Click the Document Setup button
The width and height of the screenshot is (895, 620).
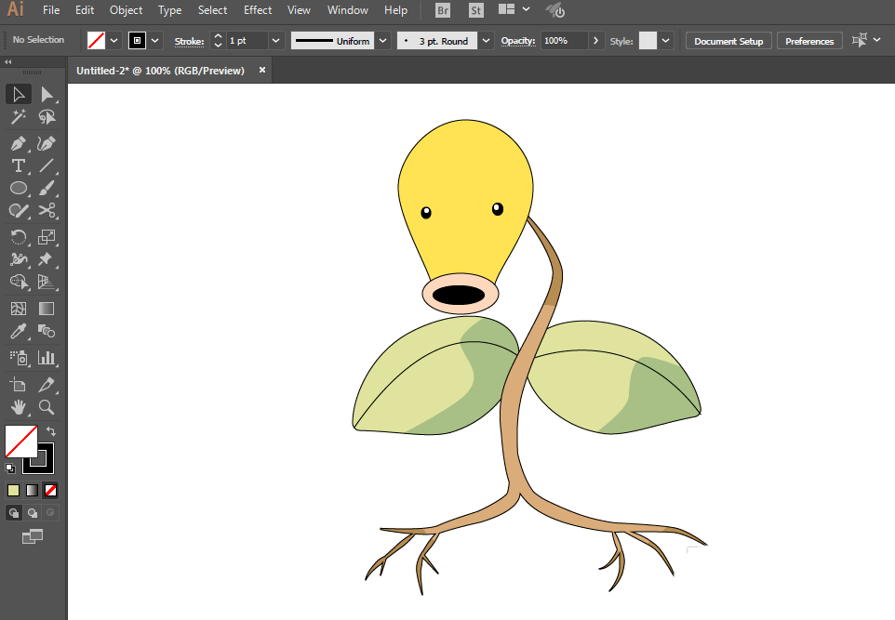pos(728,41)
